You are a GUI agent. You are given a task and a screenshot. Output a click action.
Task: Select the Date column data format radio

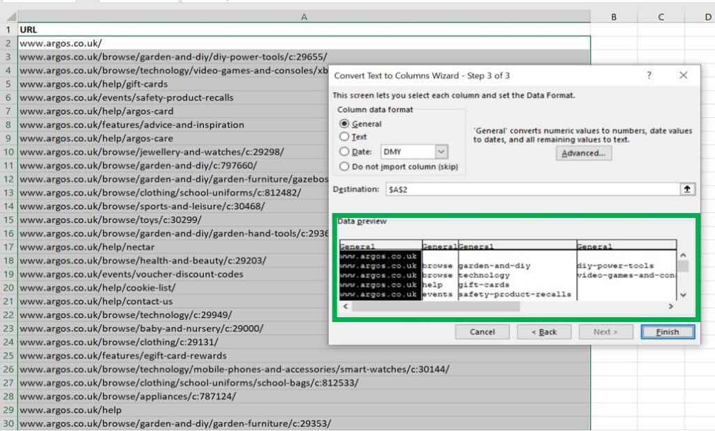(344, 152)
